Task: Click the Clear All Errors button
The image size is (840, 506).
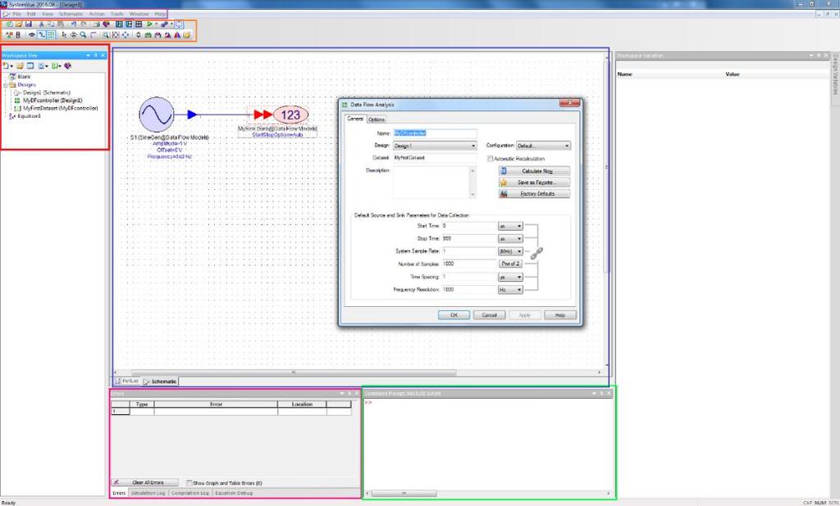Action: coord(144,482)
